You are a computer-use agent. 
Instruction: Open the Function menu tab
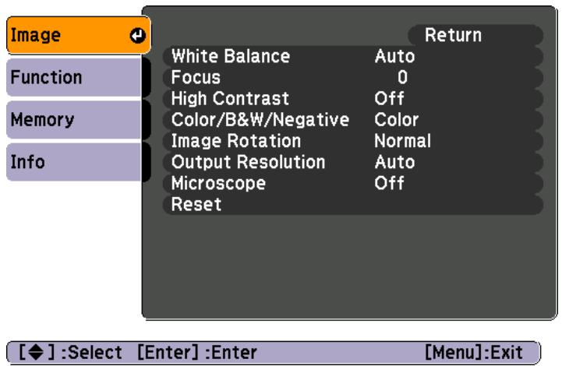coord(75,77)
